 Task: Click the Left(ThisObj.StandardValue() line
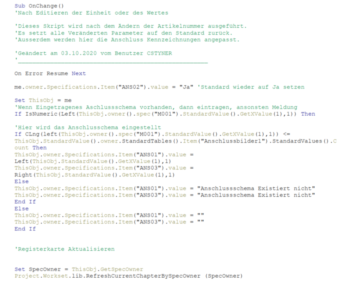(x=93, y=161)
